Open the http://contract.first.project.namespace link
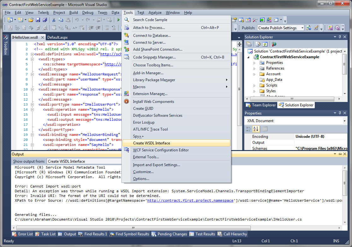This screenshot has height=247, width=352. tap(190, 200)
